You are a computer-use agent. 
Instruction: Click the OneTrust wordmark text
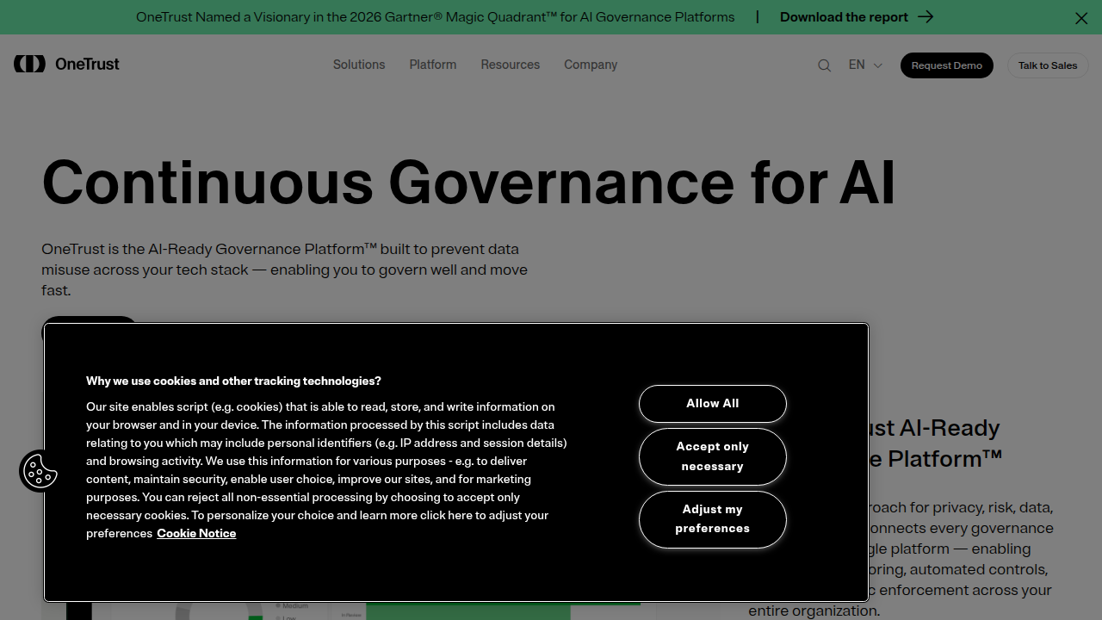[87, 64]
